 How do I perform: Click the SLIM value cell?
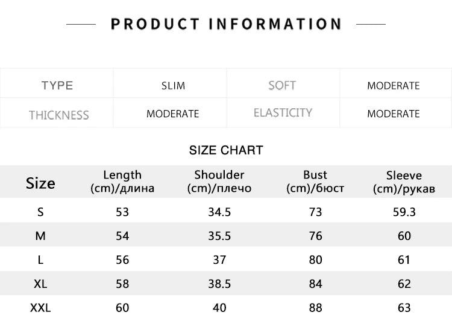[173, 85]
